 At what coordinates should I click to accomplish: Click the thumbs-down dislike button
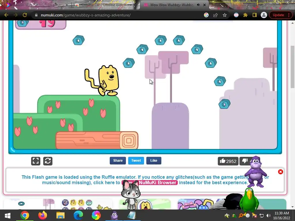click(245, 161)
